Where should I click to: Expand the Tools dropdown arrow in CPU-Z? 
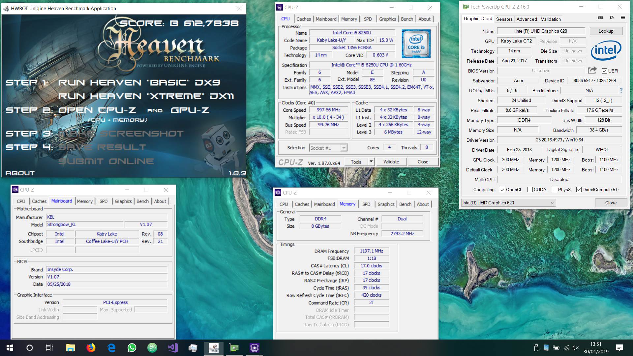(x=371, y=162)
